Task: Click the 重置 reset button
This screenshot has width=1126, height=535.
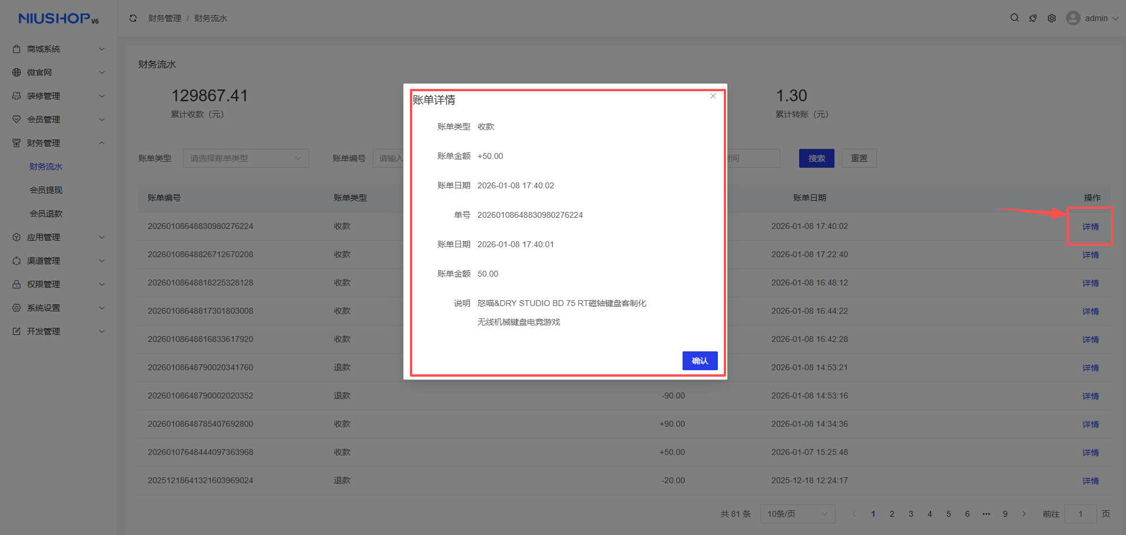Action: point(859,158)
